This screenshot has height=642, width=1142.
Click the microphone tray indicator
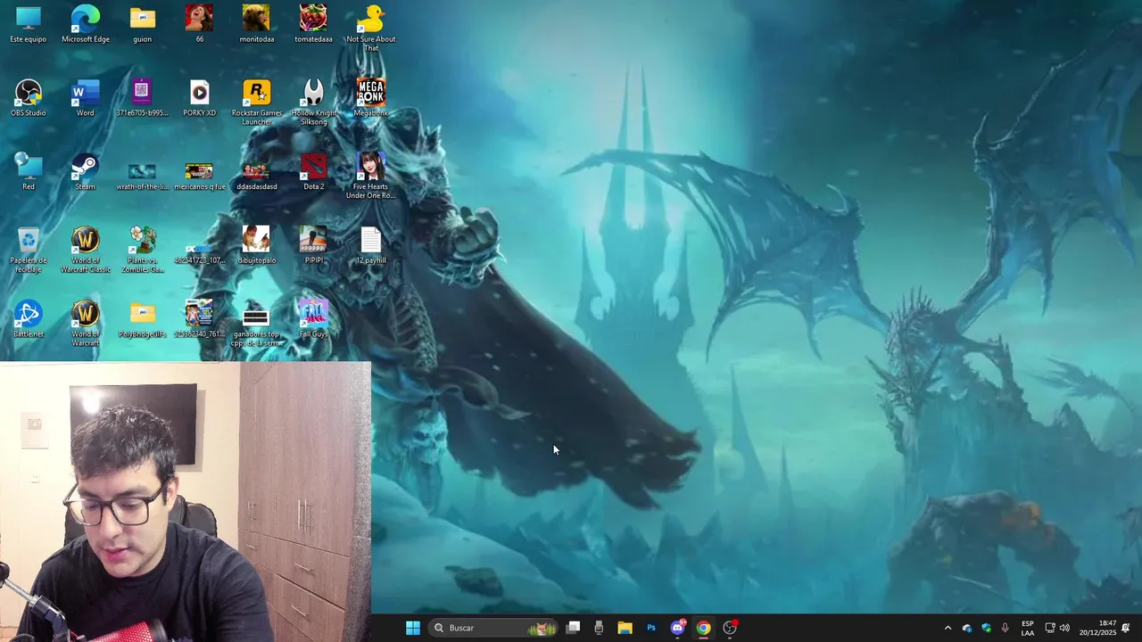click(x=1005, y=628)
